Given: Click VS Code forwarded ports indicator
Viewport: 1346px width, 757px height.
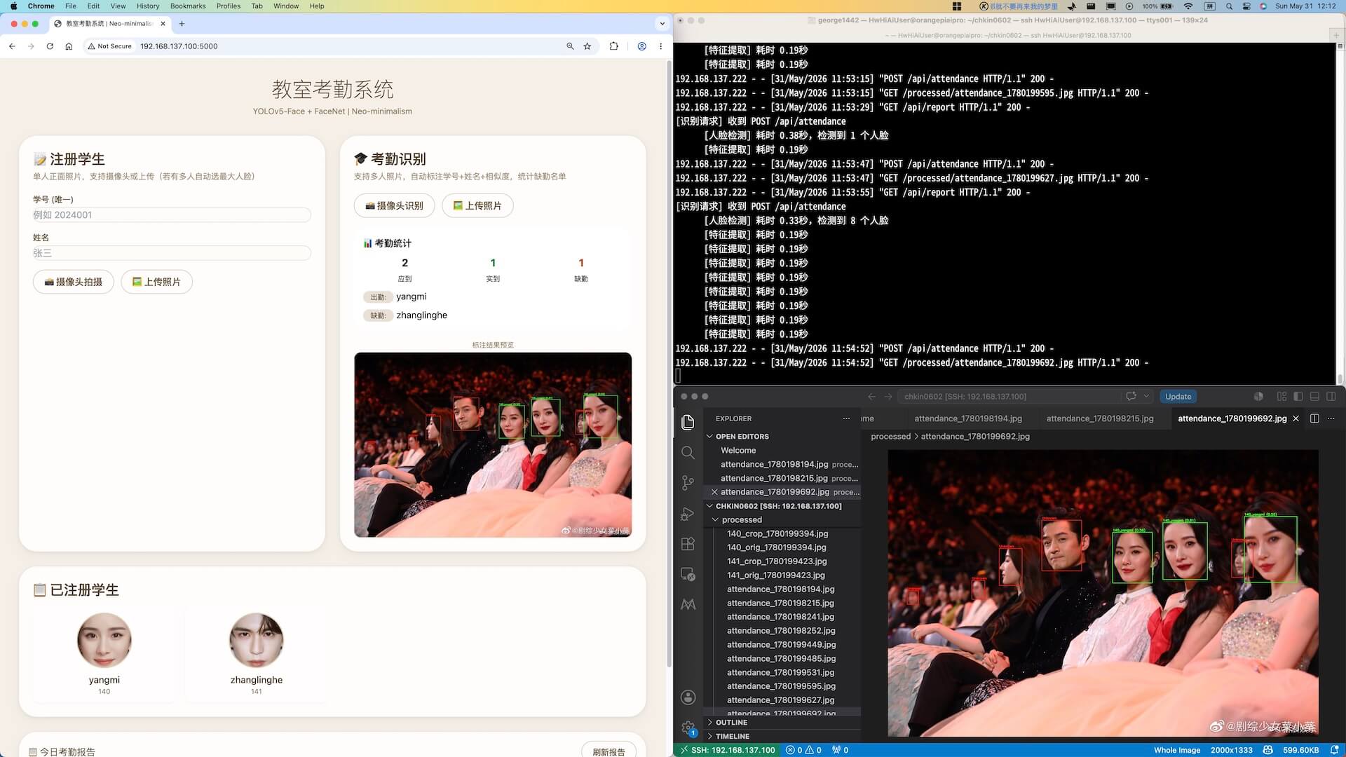Looking at the screenshot, I should click(841, 750).
